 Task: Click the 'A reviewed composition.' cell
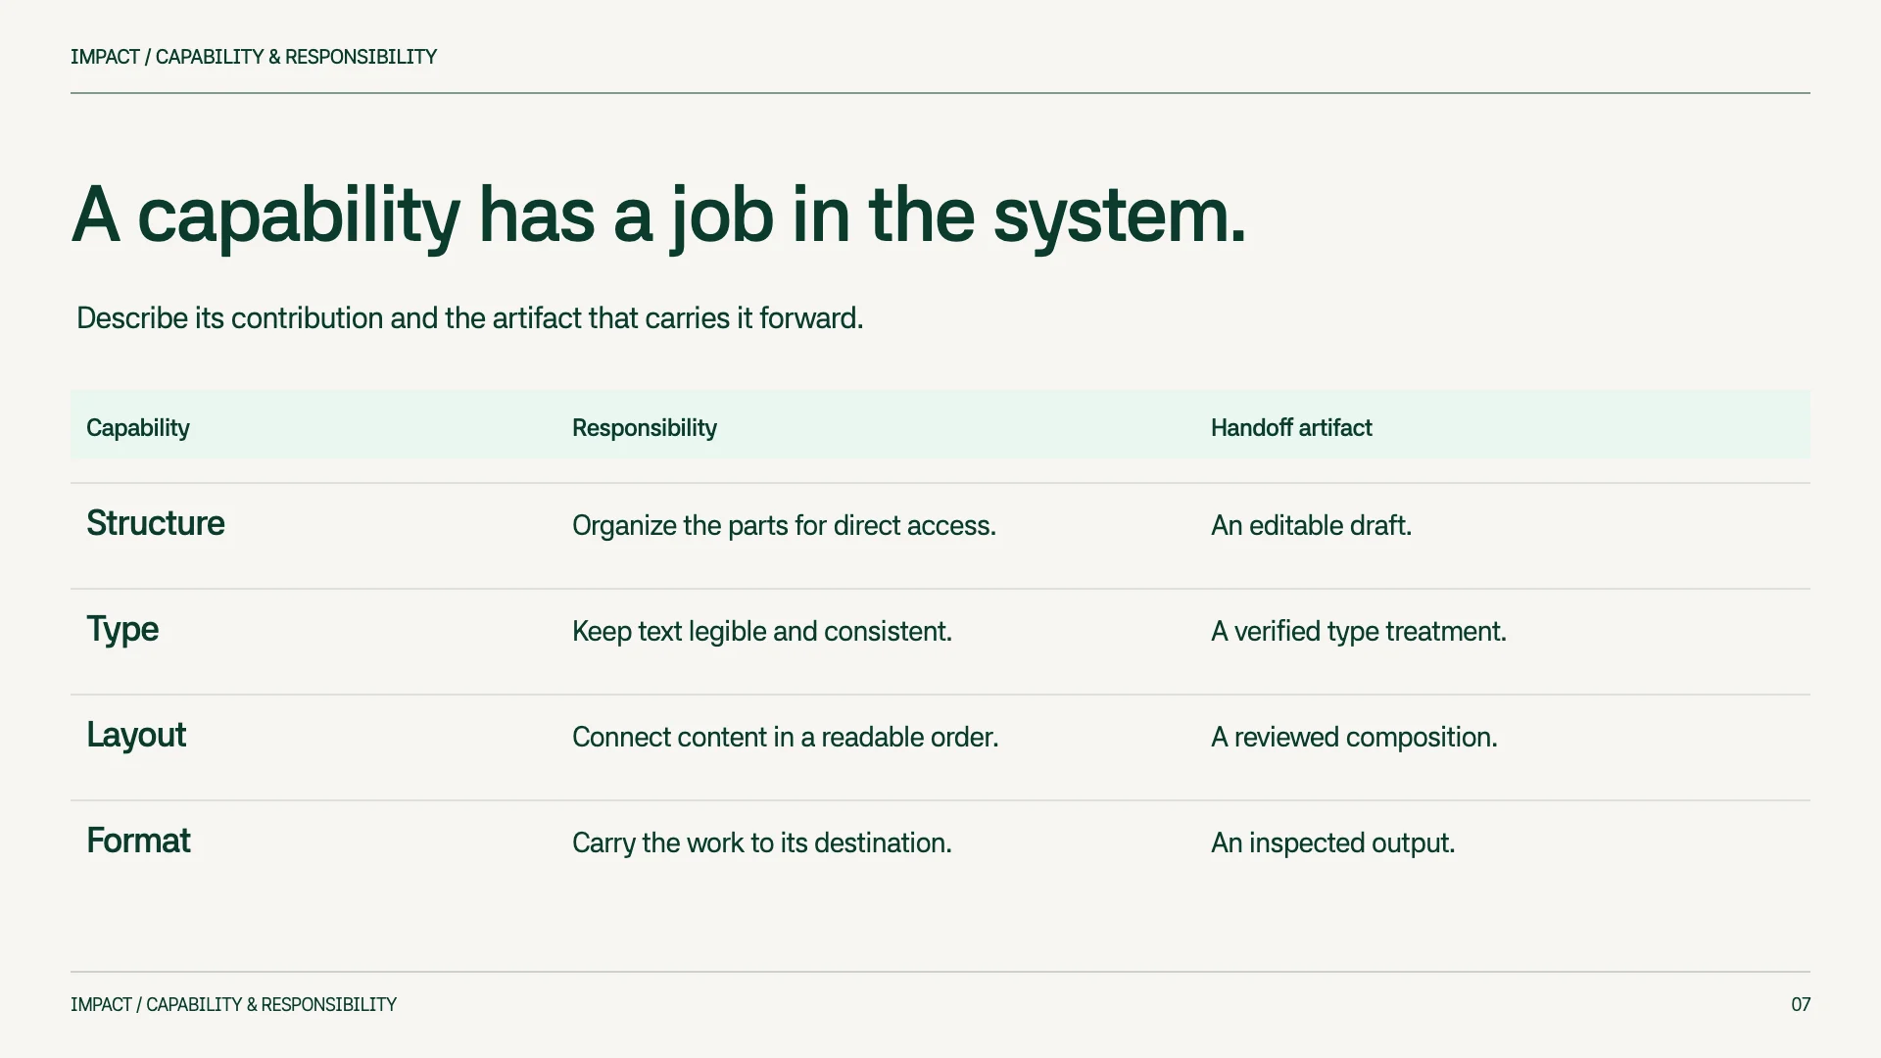pyautogui.click(x=1355, y=738)
